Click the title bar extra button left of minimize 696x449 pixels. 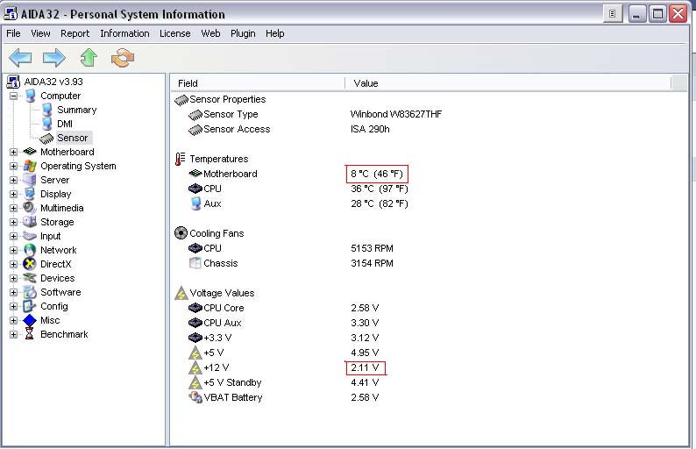[612, 14]
